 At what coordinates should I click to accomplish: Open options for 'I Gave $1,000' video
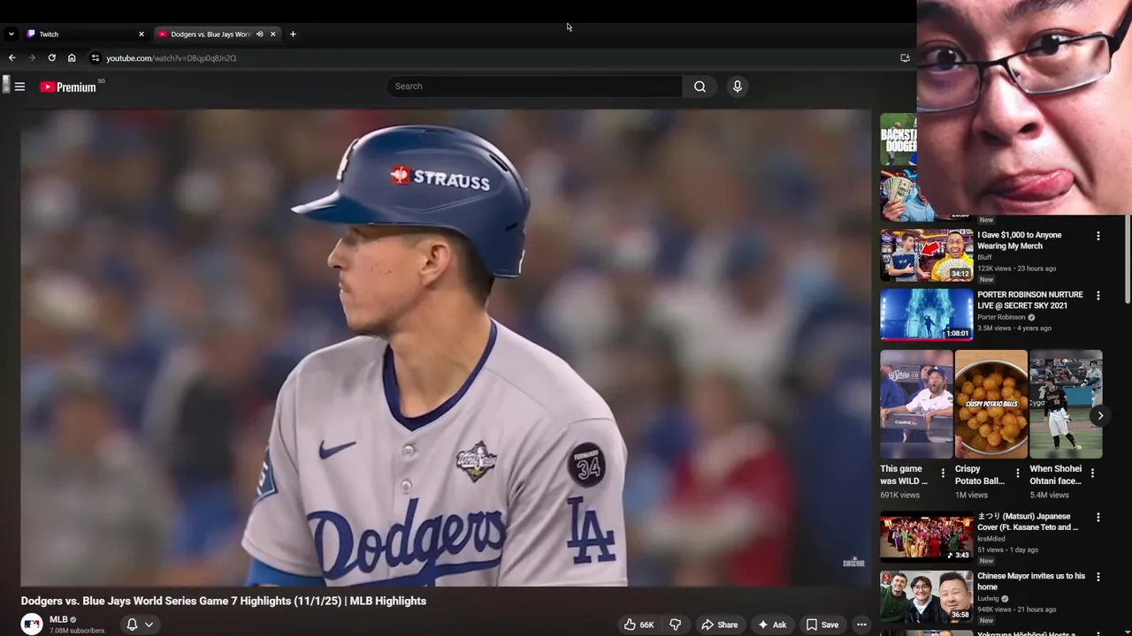[x=1098, y=236]
